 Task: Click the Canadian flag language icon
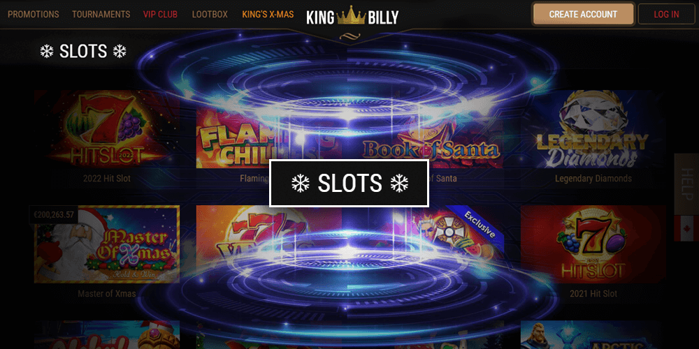[686, 228]
